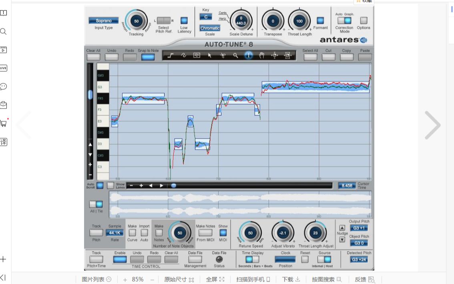Toggle the Formant button
The height and width of the screenshot is (284, 454).
(320, 20)
